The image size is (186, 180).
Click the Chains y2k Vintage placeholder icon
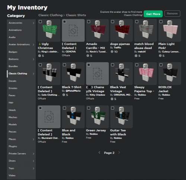(97, 73)
